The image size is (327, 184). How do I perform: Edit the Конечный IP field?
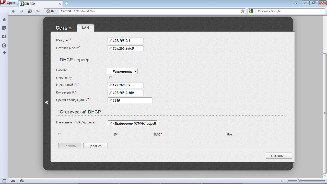[x=125, y=93]
